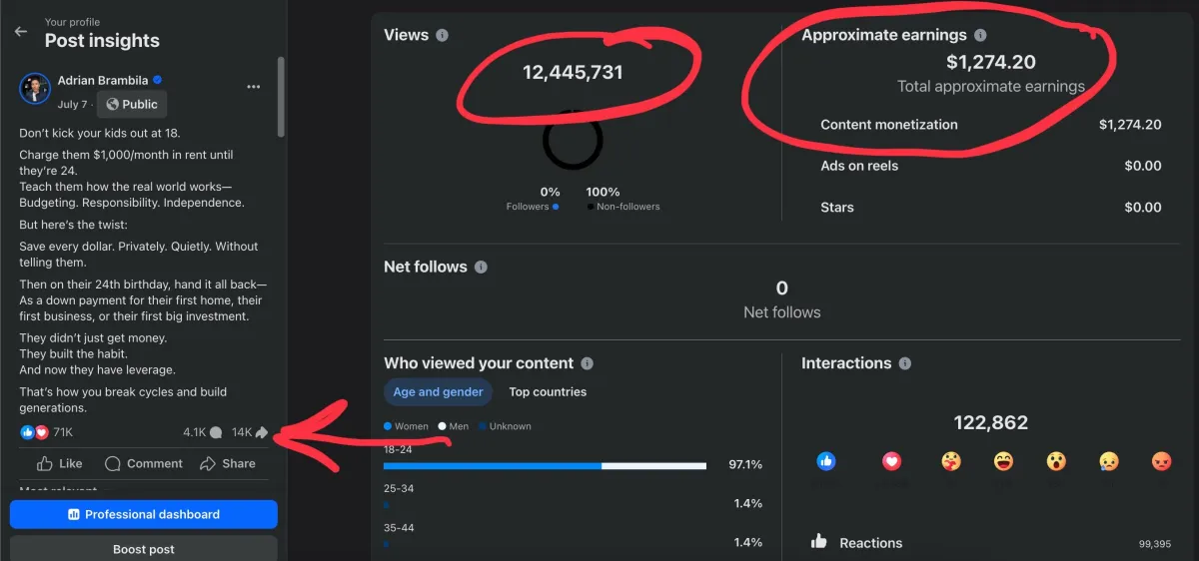
Task: Show info about Net follows
Action: tap(481, 268)
